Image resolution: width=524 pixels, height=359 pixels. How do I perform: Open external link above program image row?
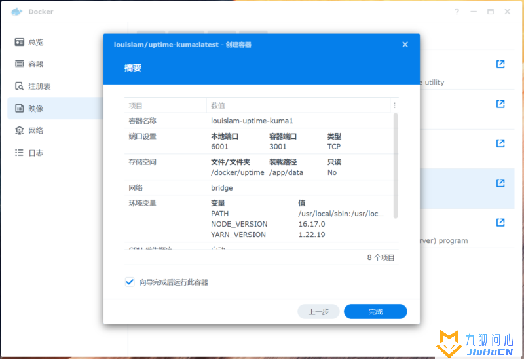click(500, 222)
